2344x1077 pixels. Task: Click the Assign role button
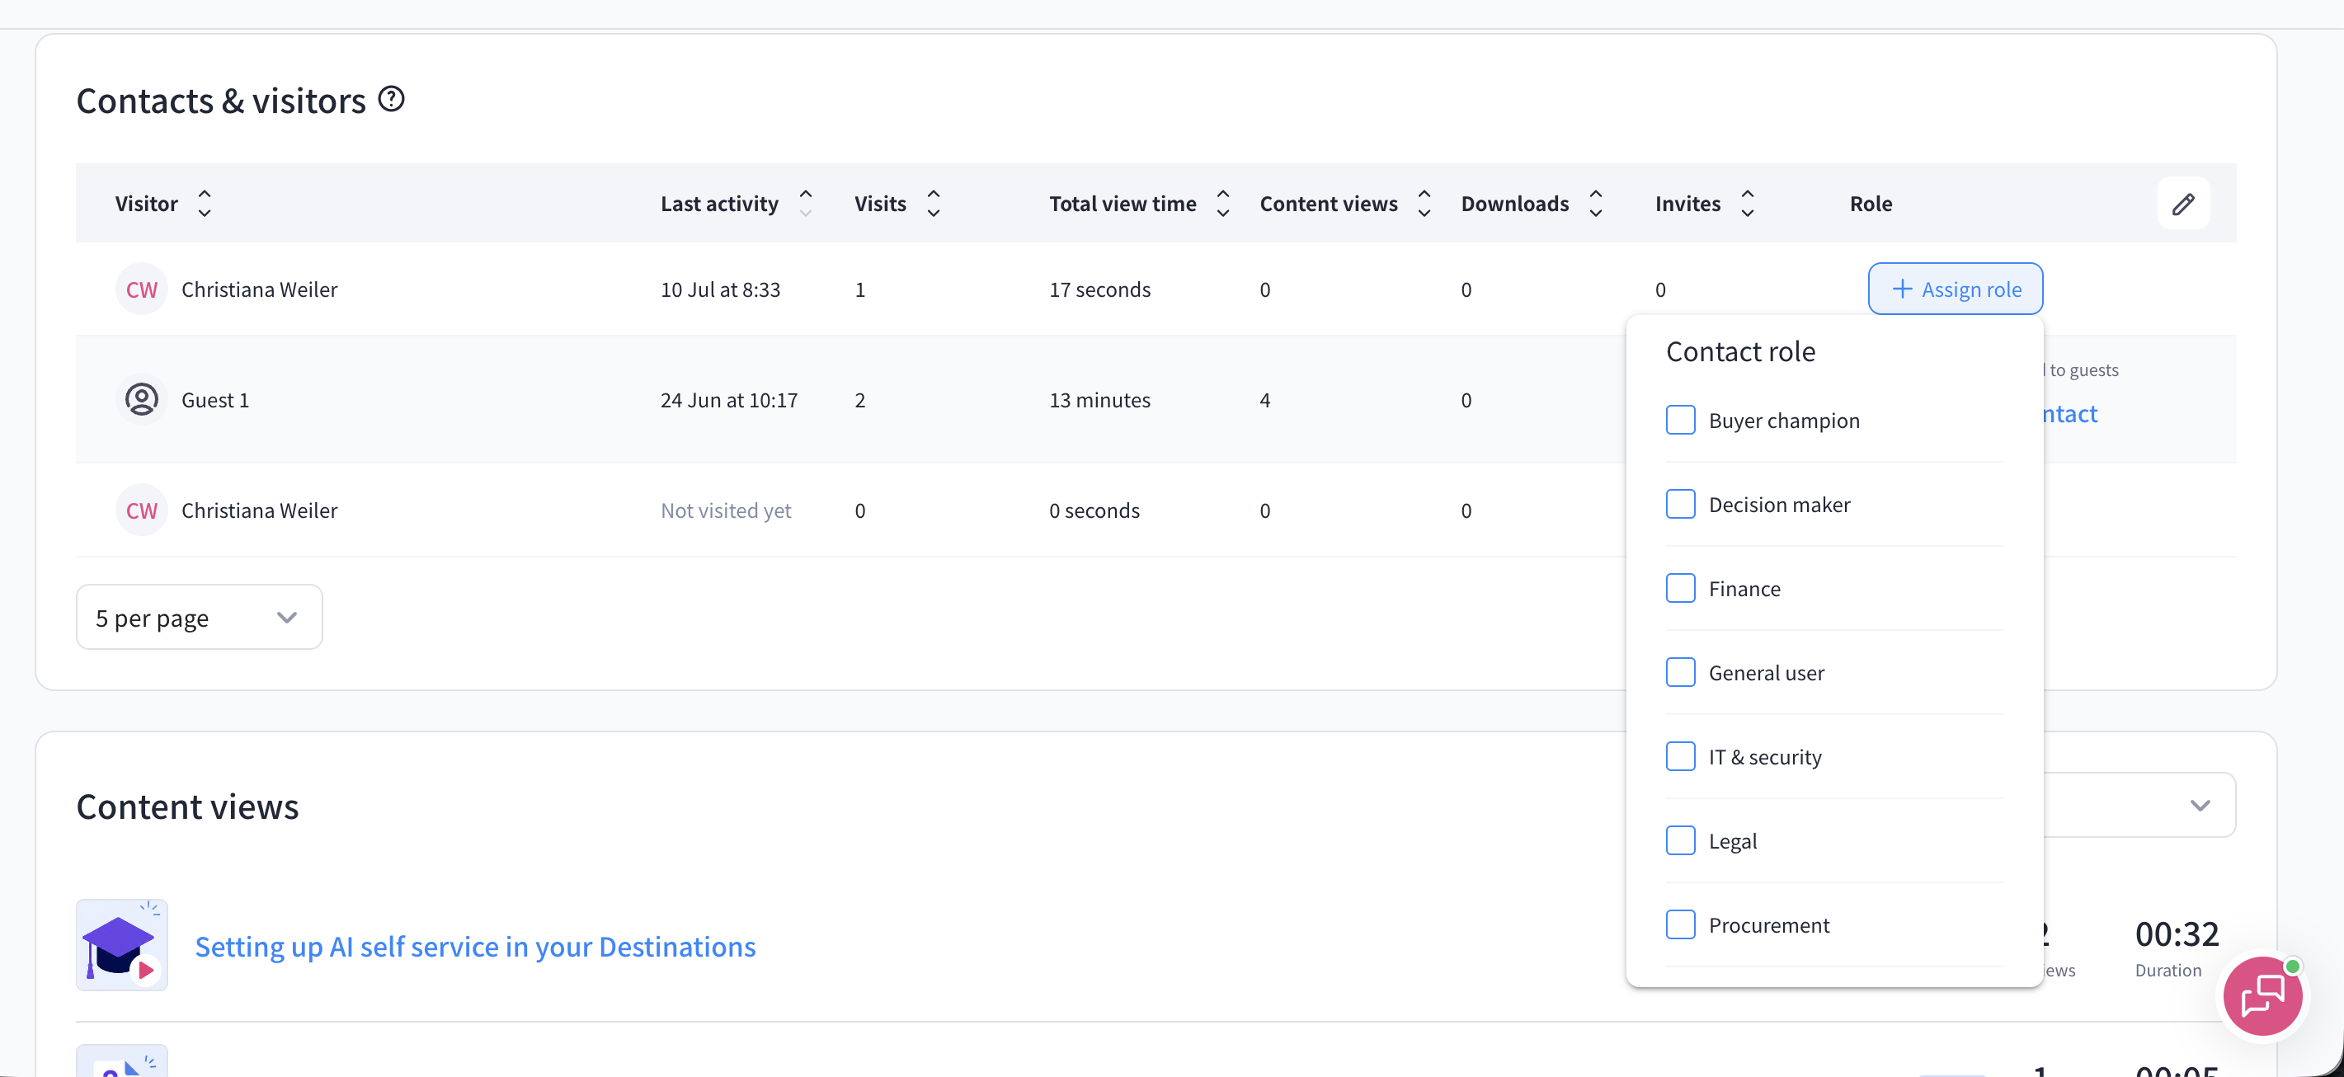(x=1956, y=289)
